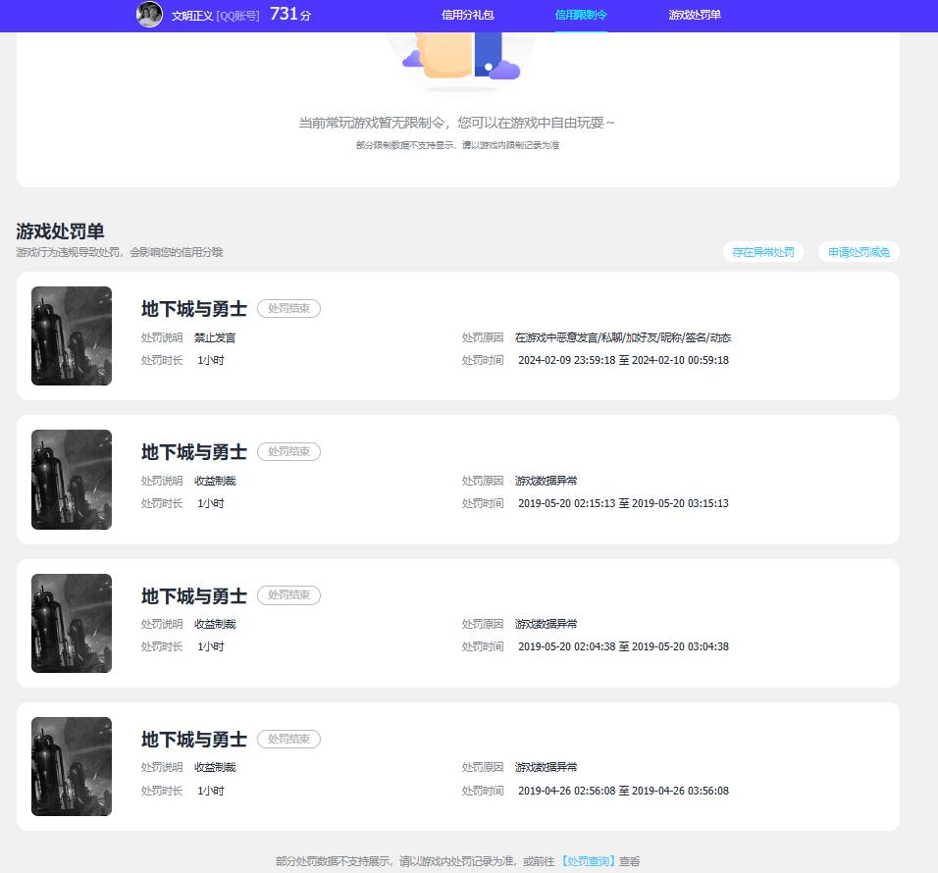The width and height of the screenshot is (938, 873).
Task: Click the 处罚结束 badge on the 02:04:38 card
Action: point(288,595)
